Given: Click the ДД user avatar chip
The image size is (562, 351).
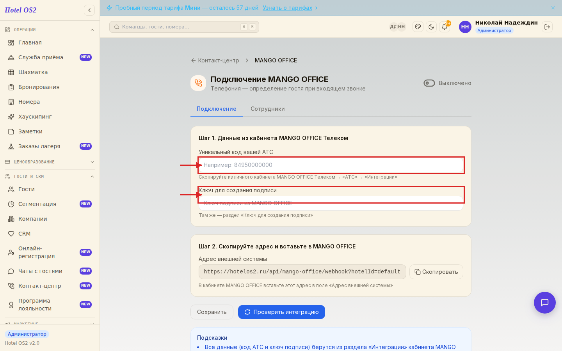Looking at the screenshot, I should coord(393,27).
